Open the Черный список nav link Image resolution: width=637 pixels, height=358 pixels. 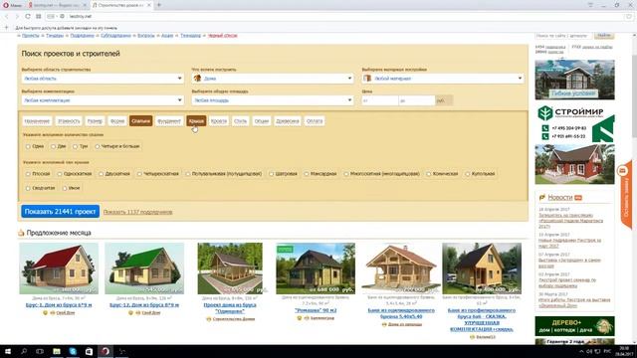(223, 36)
